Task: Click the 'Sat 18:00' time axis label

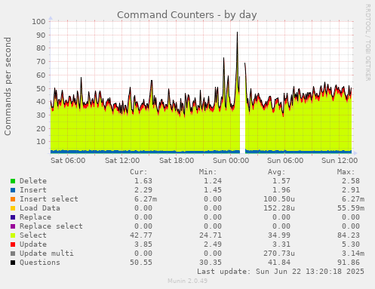Action: tap(177, 161)
